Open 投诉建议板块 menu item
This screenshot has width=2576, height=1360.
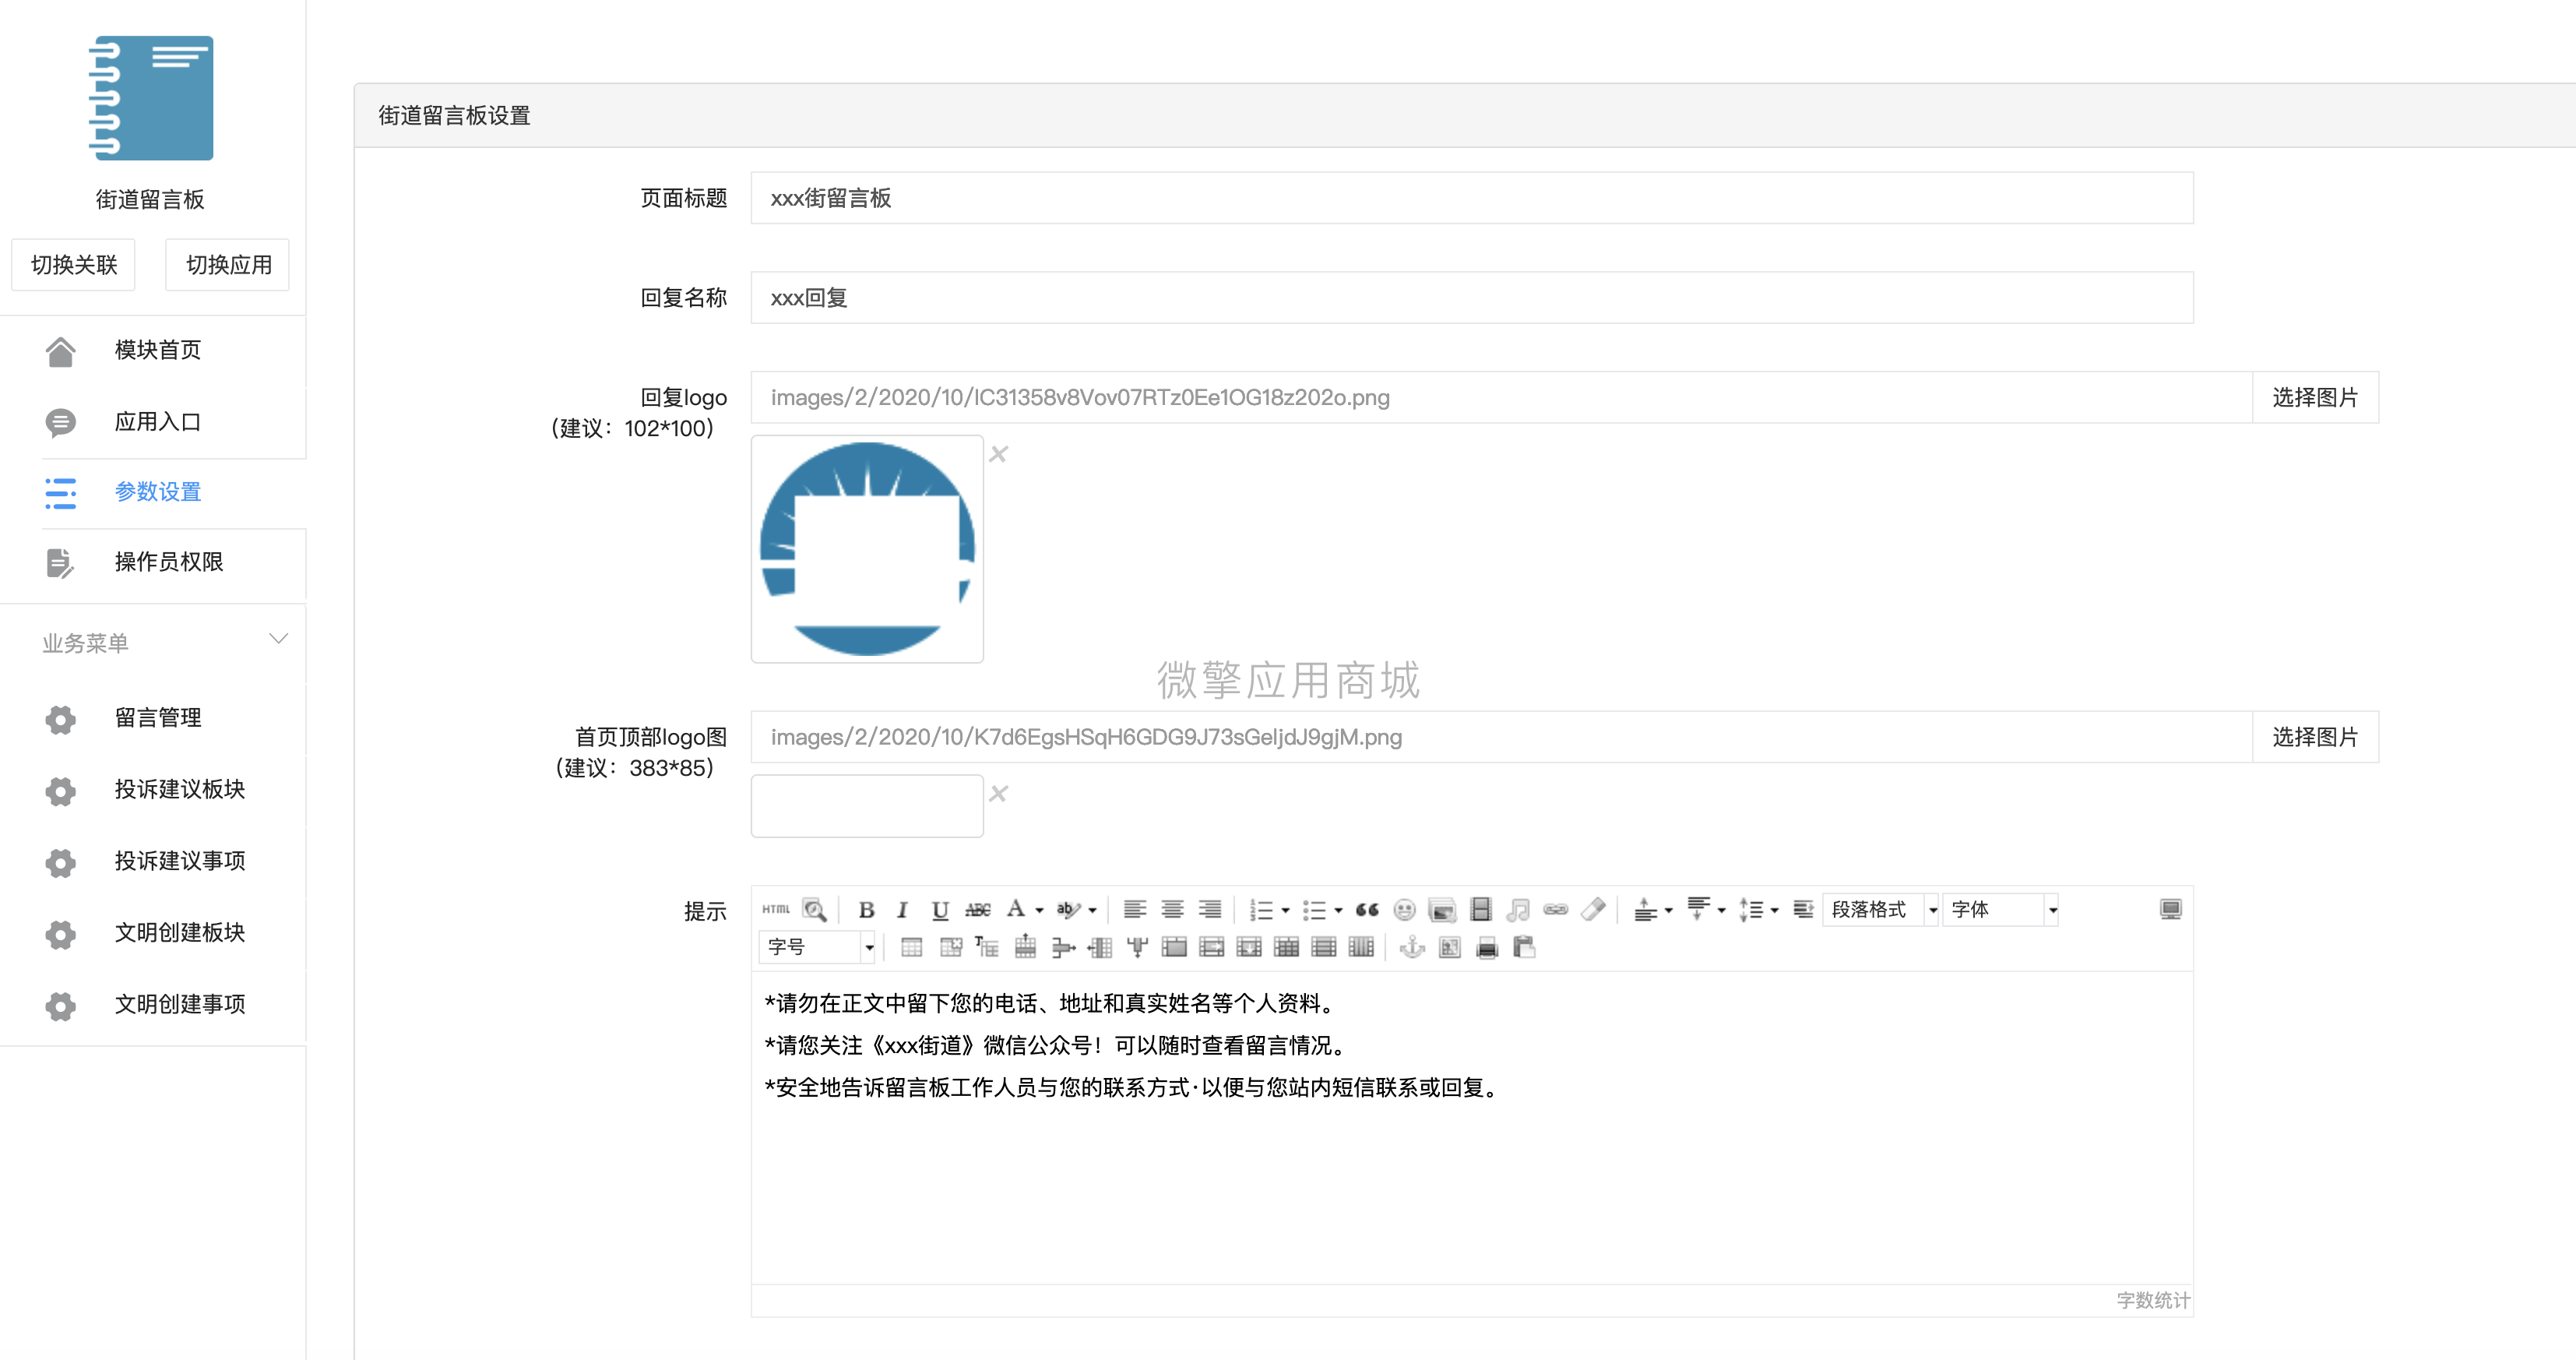[x=180, y=790]
